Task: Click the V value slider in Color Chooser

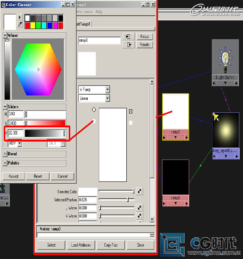Action: click(45, 134)
